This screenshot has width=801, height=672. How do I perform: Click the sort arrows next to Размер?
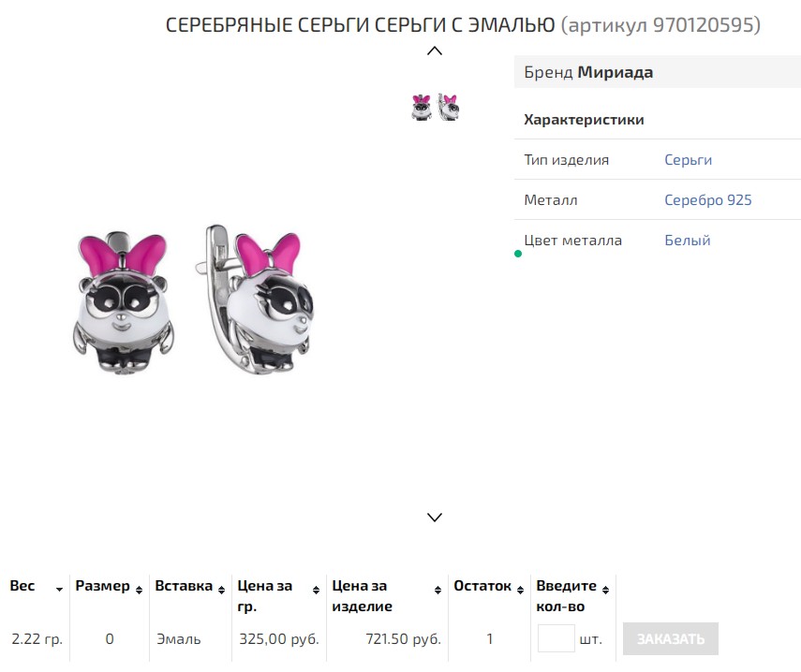pos(139,590)
